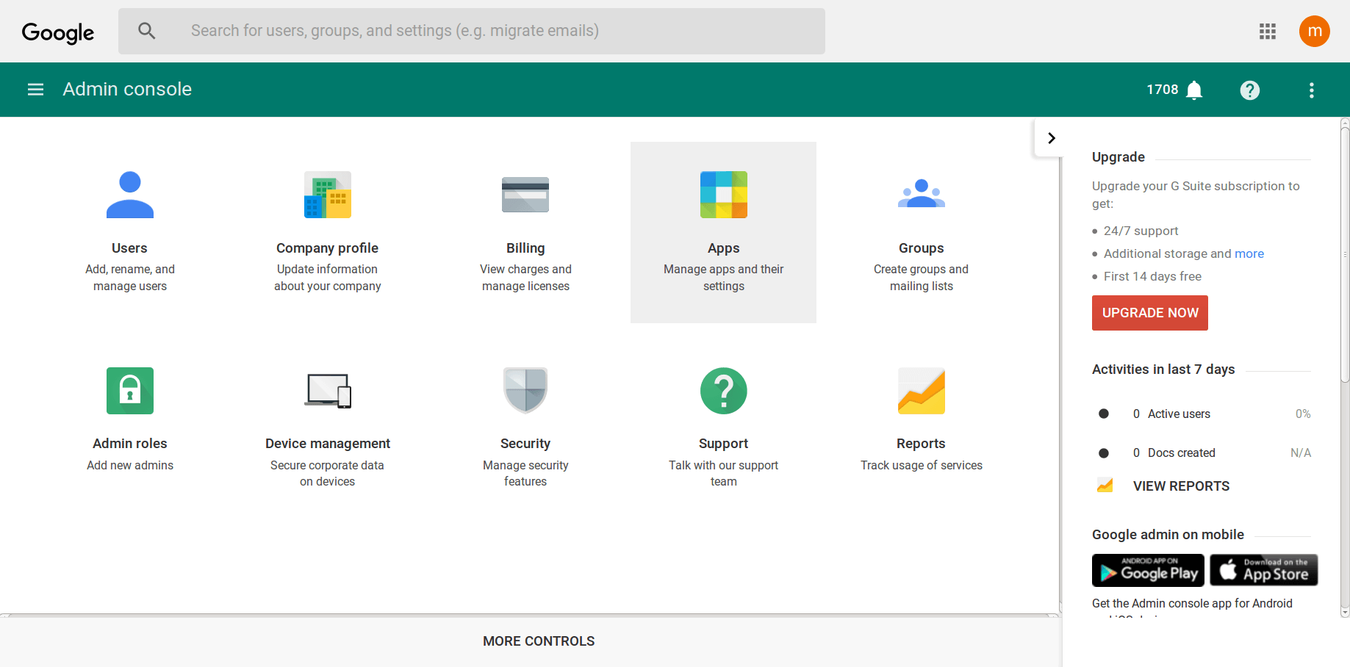Expand the MORE CONTROLS bar
The width and height of the screenshot is (1350, 667).
(x=539, y=641)
